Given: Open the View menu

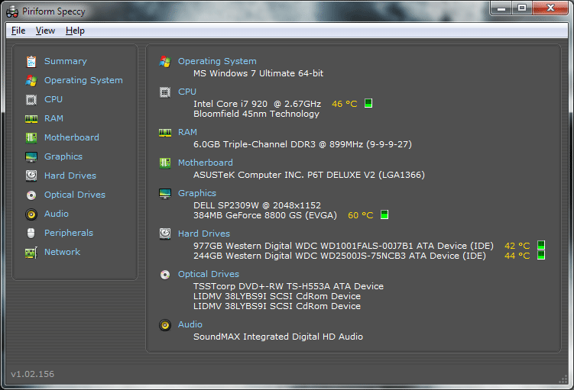Looking at the screenshot, I should [x=45, y=31].
